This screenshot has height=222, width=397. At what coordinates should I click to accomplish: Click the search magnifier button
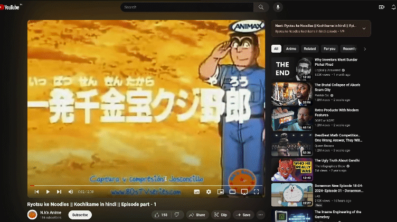pos(261,7)
